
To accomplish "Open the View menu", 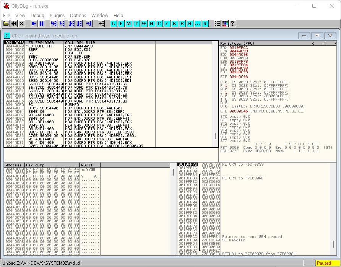I will tap(20, 15).
